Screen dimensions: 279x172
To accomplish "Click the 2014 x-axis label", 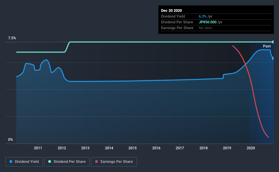I will (x=109, y=148).
